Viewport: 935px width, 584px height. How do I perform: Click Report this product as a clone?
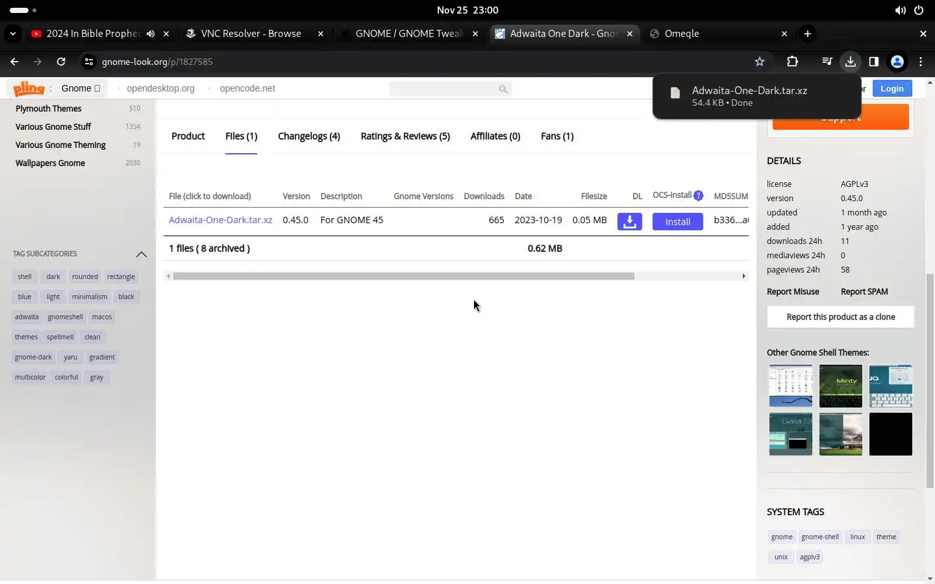pyautogui.click(x=840, y=317)
